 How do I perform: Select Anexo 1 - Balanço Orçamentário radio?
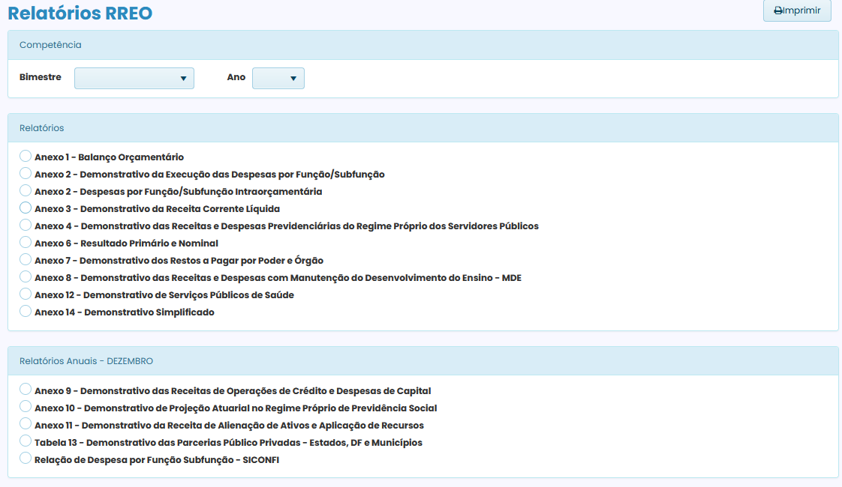(x=26, y=157)
